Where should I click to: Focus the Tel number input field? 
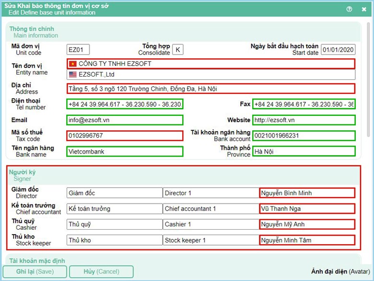[x=125, y=104]
